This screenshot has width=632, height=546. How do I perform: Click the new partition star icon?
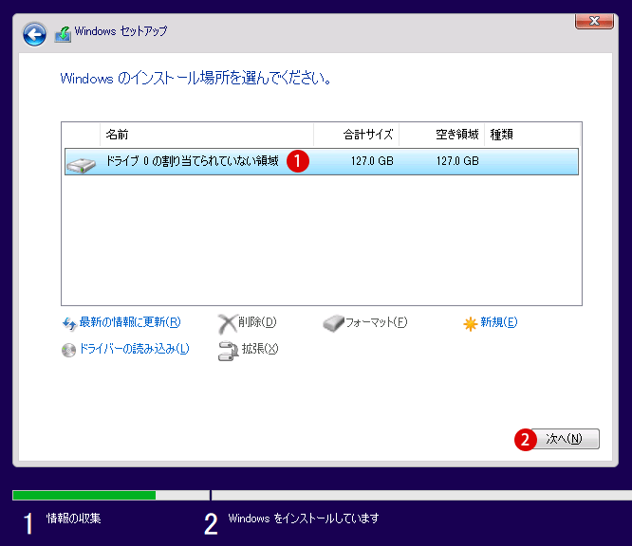(x=470, y=323)
